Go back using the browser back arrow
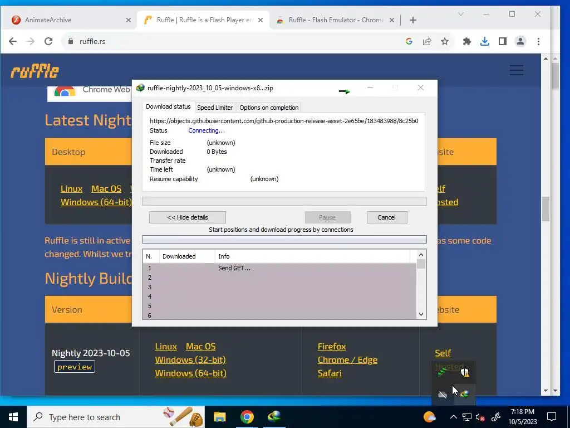Screen dimensions: 570x428 pos(13,41)
